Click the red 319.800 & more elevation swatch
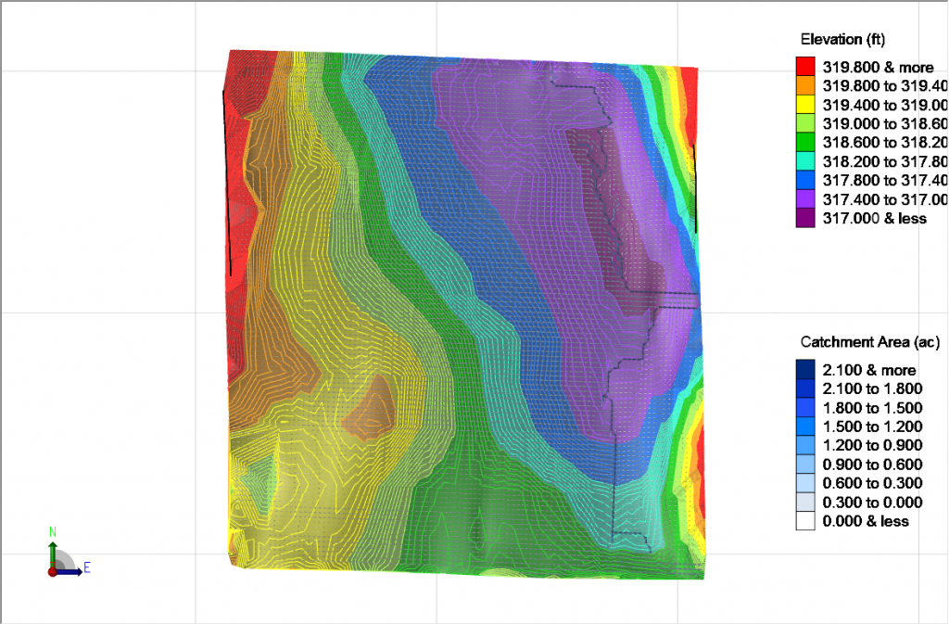949x624 pixels. (x=805, y=67)
